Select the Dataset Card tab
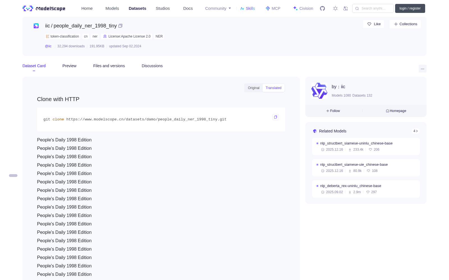This screenshot has width=449, height=280. pyautogui.click(x=34, y=66)
